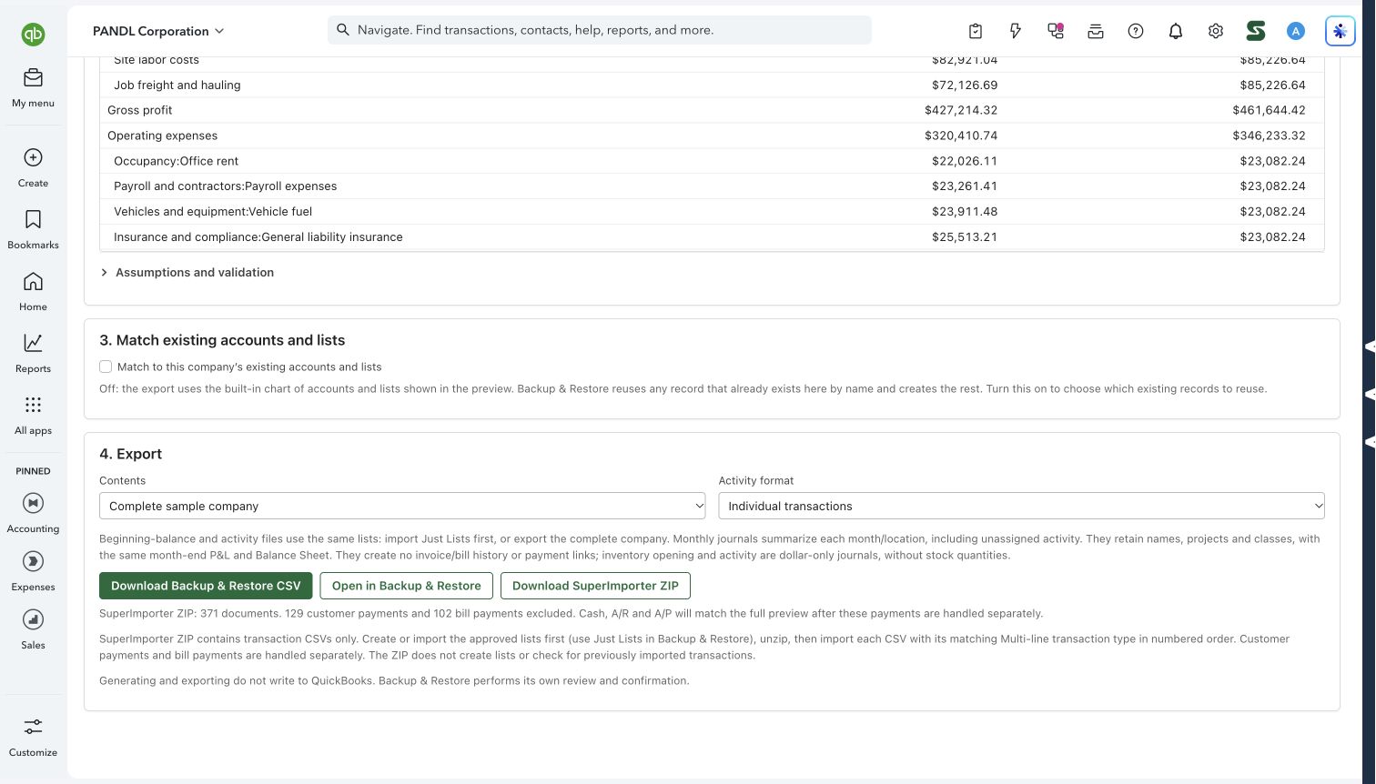Click the chat devices icon with notification dot
Viewport: 1376px width, 784px height.
[1056, 31]
